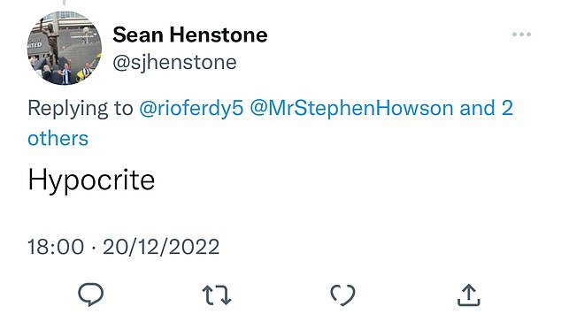Viewport: 561px width, 329px height.
Task: Show the "others" replied-to users
Action: [58, 138]
